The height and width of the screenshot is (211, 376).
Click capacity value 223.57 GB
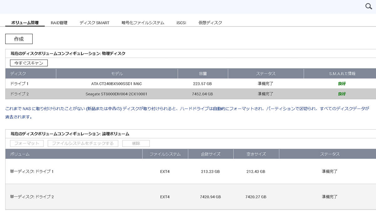click(202, 84)
